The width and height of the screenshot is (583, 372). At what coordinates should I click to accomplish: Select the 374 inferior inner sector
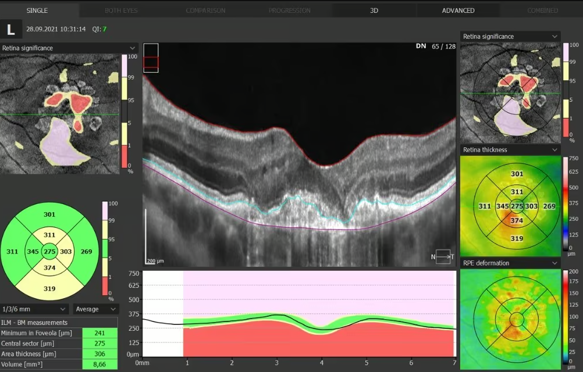pos(49,268)
